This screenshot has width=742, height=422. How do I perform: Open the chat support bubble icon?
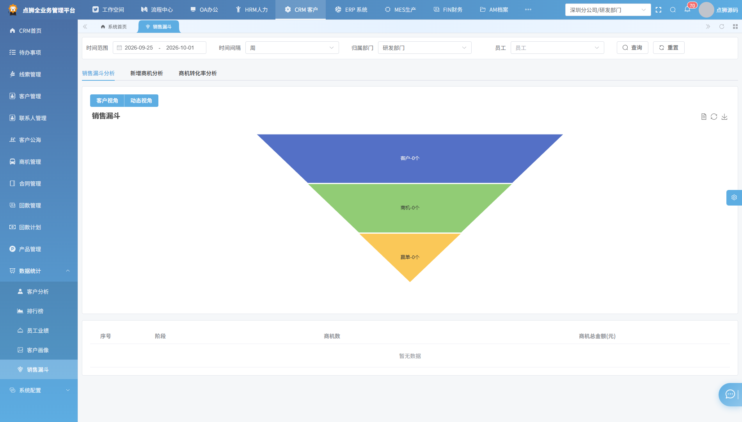(730, 394)
